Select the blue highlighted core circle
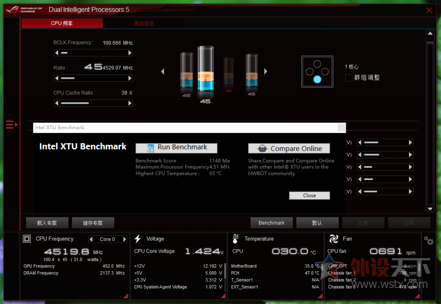 coord(317,79)
